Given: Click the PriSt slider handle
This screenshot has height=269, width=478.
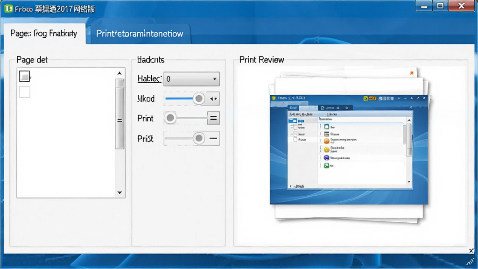Looking at the screenshot, I should [199, 138].
